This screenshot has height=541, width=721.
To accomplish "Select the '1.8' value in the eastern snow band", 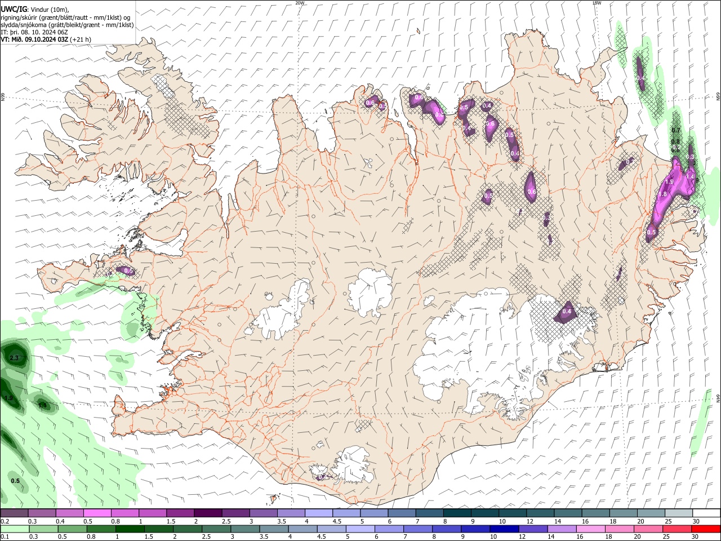I will (663, 194).
